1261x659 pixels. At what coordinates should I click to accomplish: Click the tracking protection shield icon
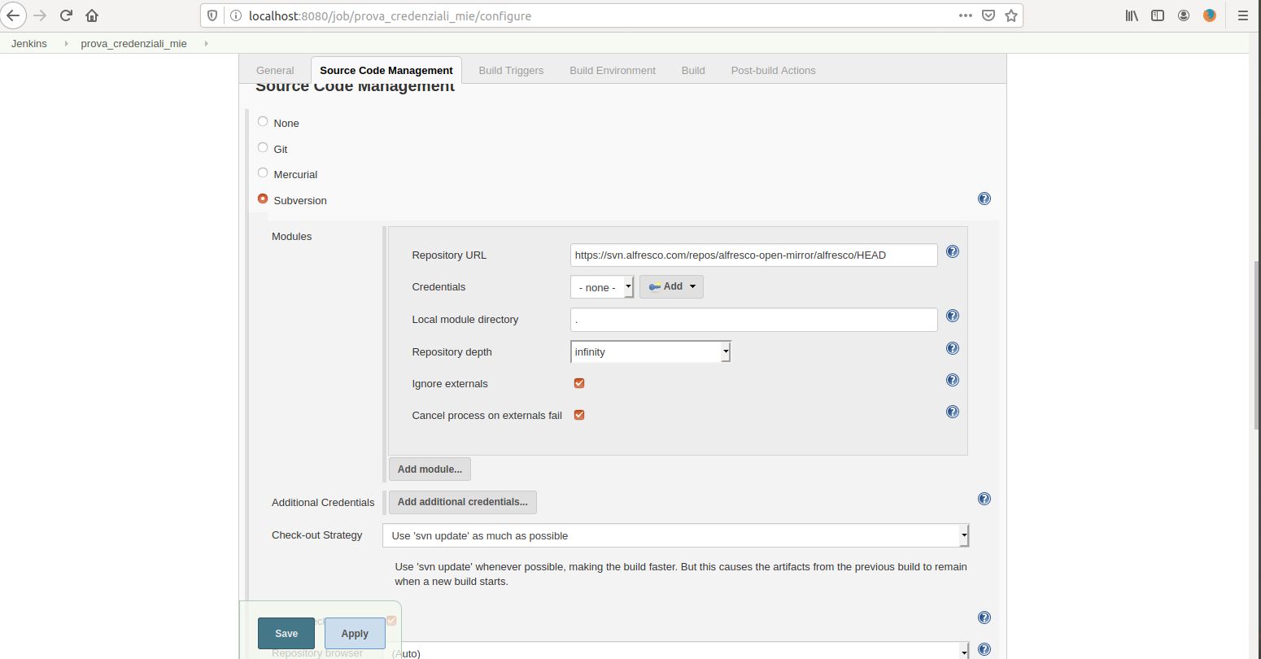pos(212,15)
